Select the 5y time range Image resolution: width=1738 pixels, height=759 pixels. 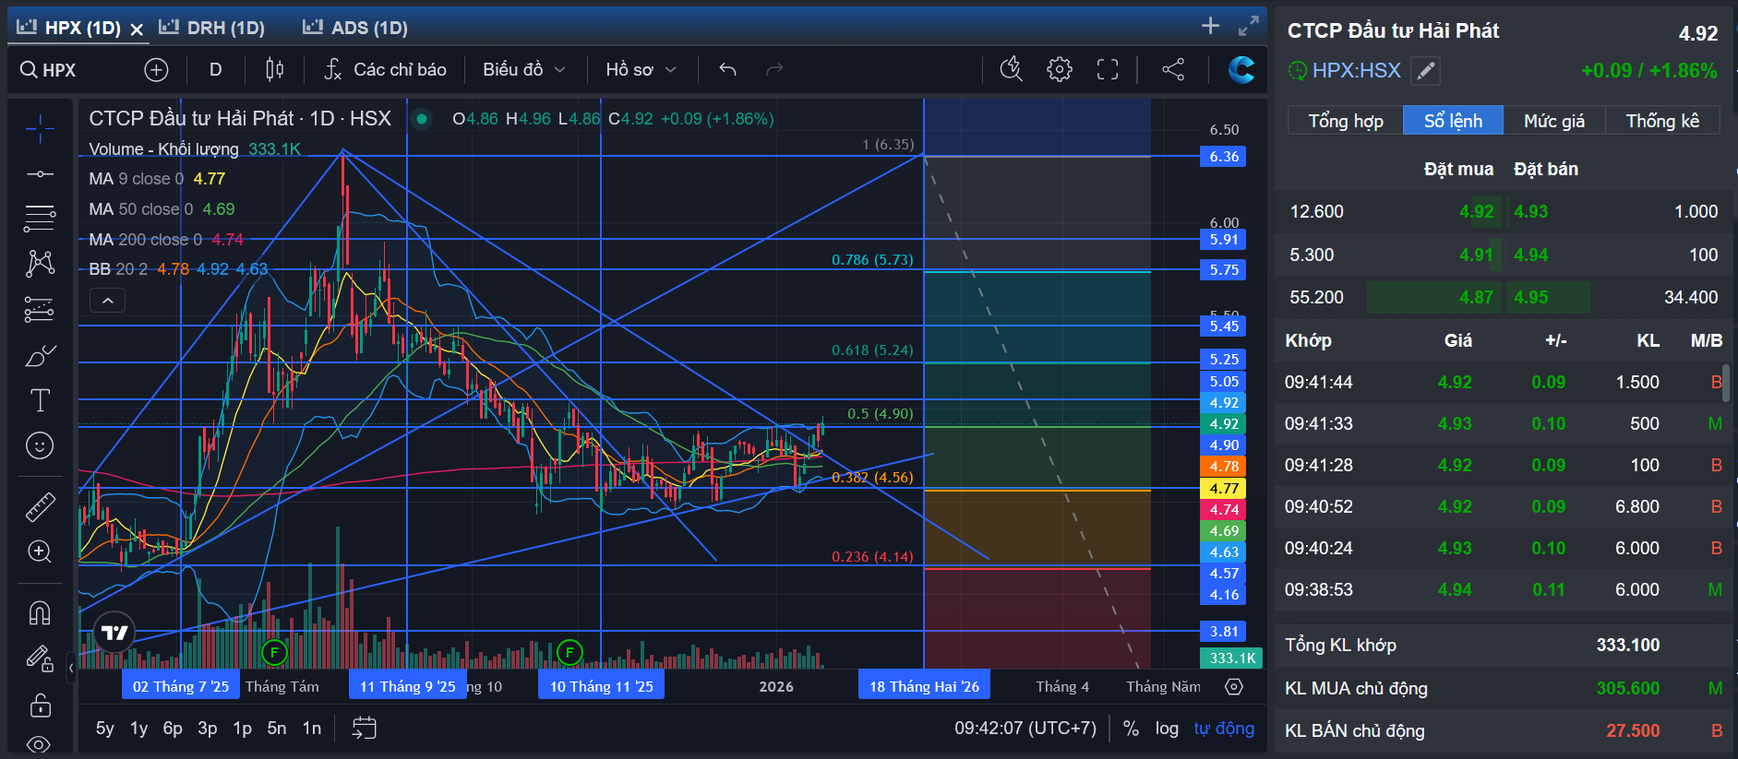point(105,729)
